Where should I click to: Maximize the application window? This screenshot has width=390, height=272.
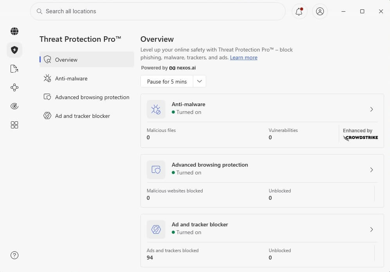[362, 11]
